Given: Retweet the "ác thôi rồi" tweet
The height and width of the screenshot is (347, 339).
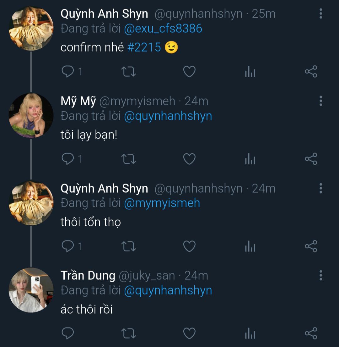Looking at the screenshot, I should (128, 333).
